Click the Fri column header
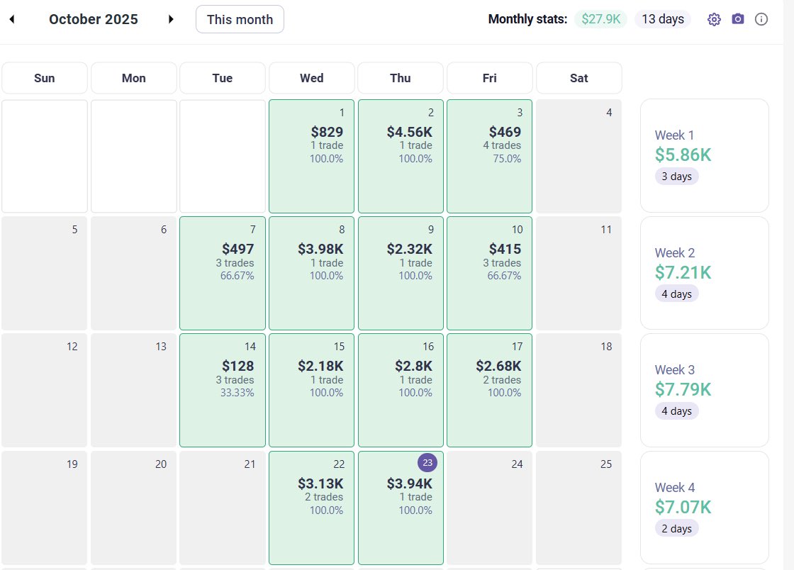Screen dimensions: 794x570 click(490, 78)
